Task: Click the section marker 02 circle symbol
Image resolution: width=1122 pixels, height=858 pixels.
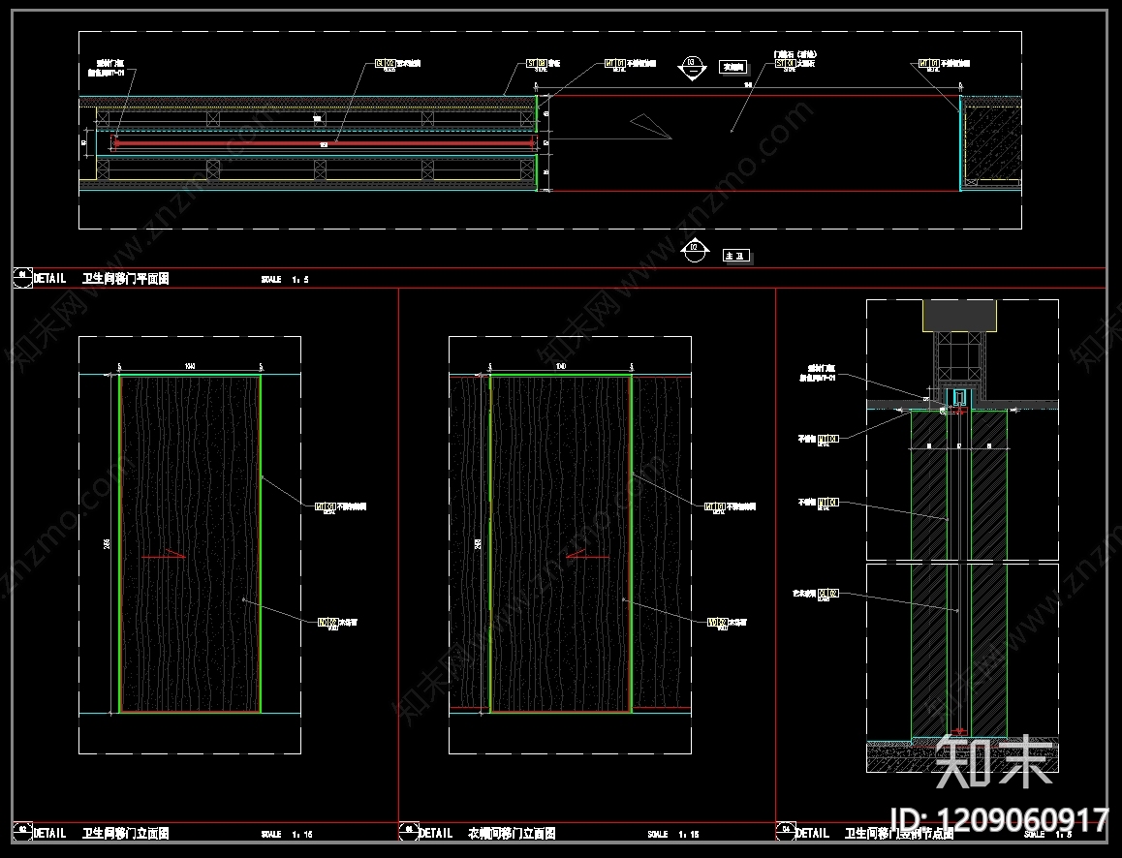Action: (694, 251)
